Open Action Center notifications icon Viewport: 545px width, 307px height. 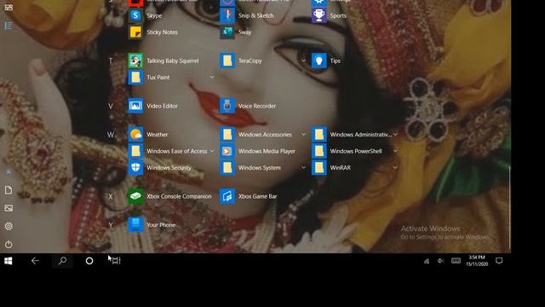[499, 261]
